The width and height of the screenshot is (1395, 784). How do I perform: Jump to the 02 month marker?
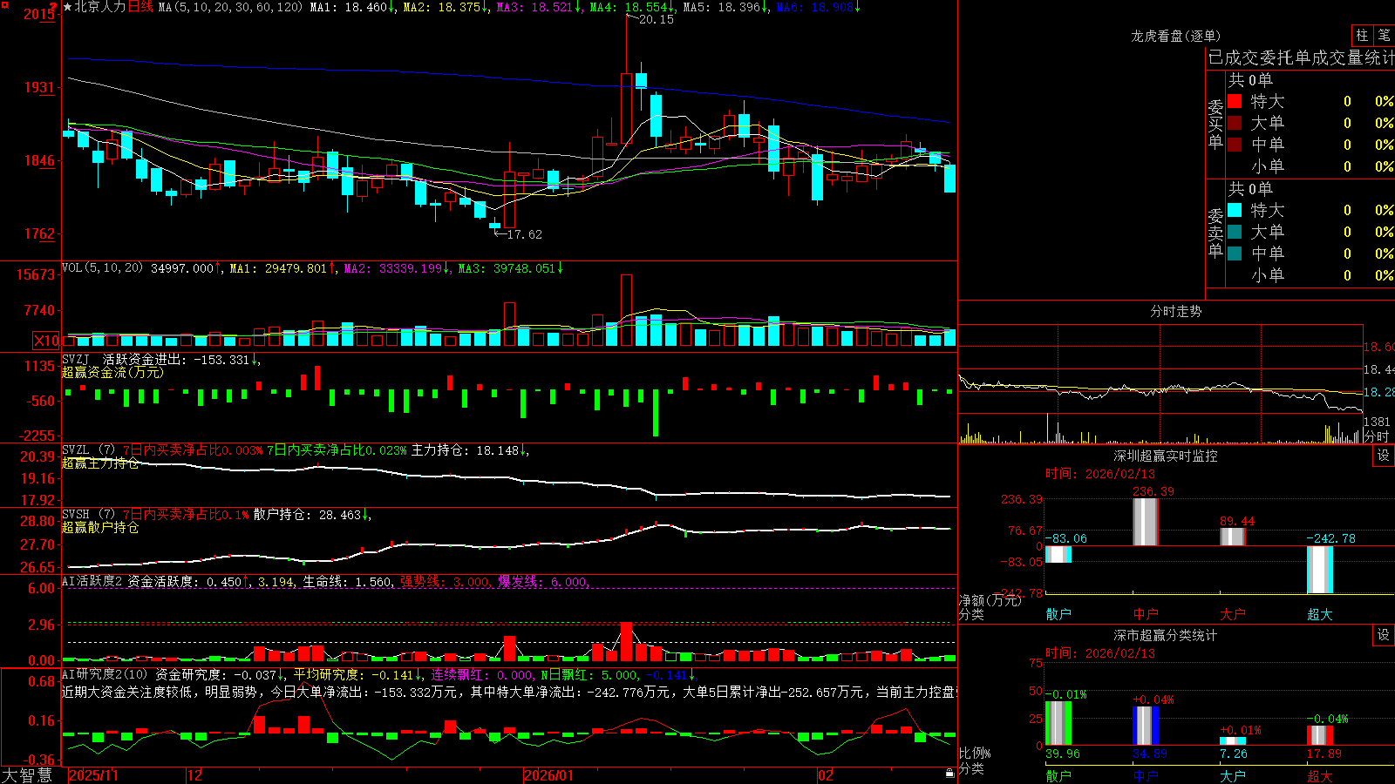click(x=825, y=775)
